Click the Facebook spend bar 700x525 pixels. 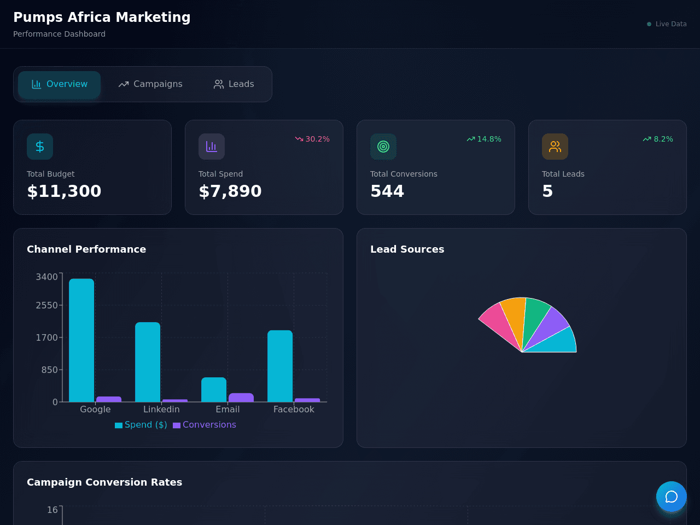click(280, 366)
